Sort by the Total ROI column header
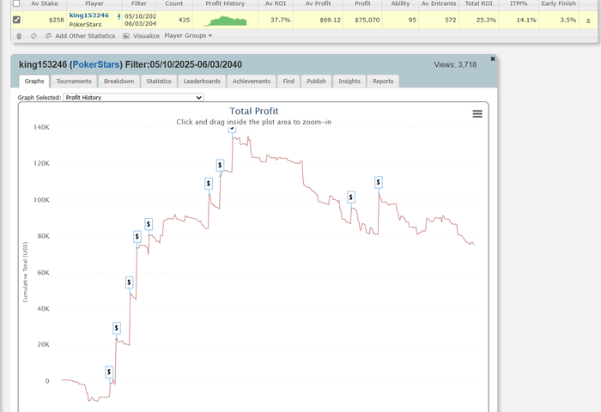Image resolution: width=601 pixels, height=412 pixels. (x=479, y=3)
